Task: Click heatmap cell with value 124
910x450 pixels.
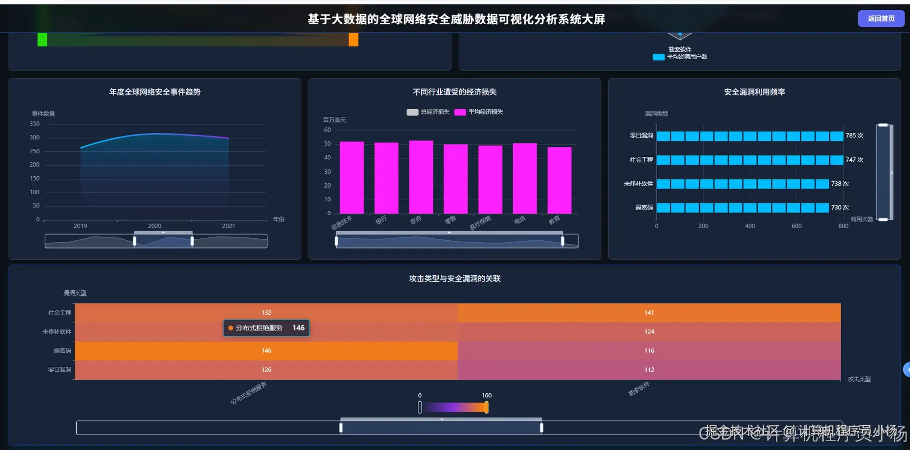Action: [x=649, y=332]
